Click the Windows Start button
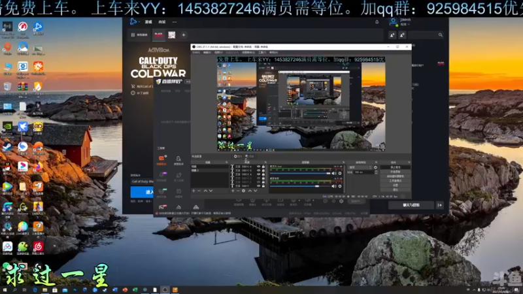 5,290
